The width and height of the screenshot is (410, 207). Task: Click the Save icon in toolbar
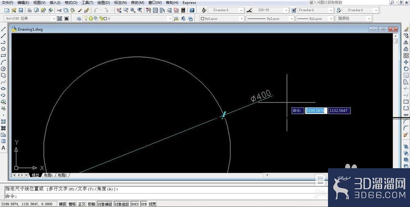click(x=21, y=10)
